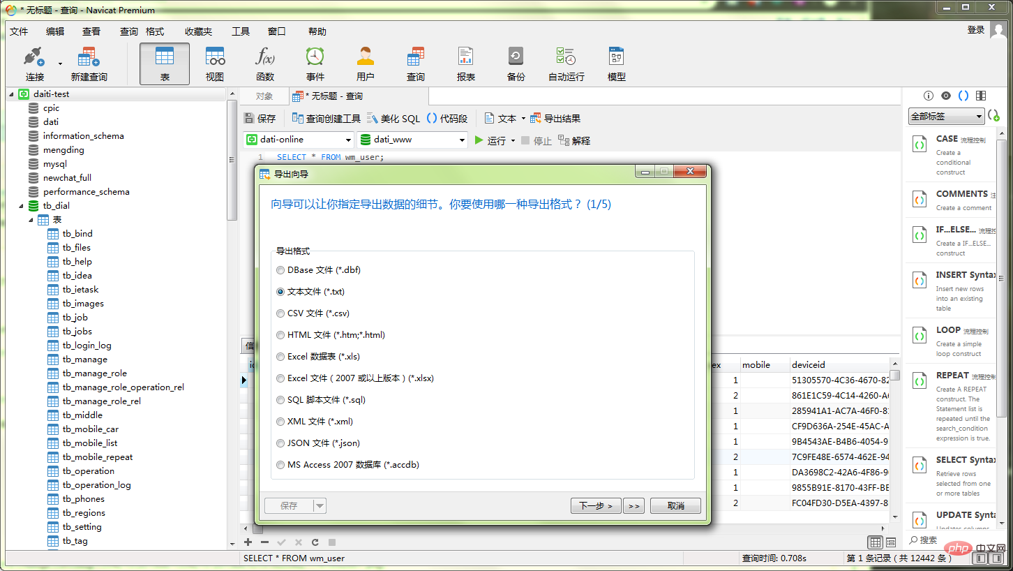Viewport: 1013px width, 571px height.
Task: Select XML 文件 (*.xml) format
Action: click(x=315, y=422)
